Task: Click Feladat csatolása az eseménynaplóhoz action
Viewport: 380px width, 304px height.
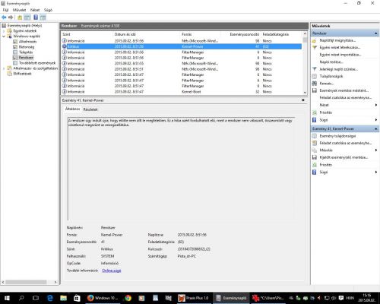Action: click(346, 97)
